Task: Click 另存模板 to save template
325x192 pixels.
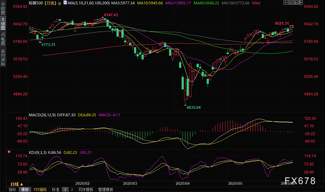Action: point(86,189)
